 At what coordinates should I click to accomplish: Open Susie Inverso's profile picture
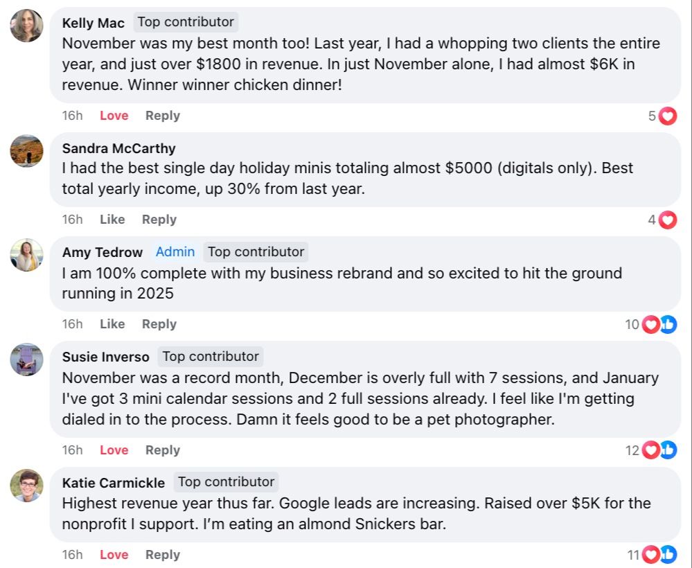coord(27,360)
